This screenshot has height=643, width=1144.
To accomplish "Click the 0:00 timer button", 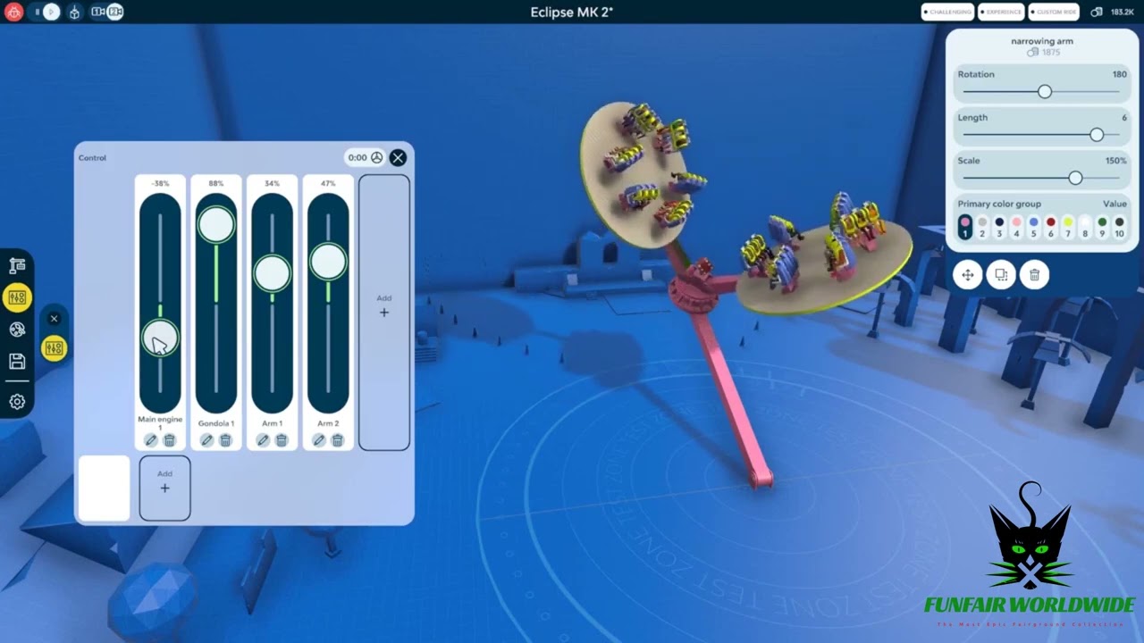I will [365, 157].
